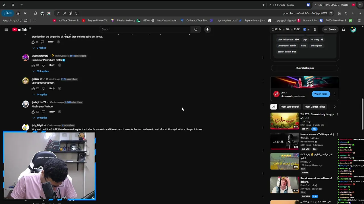Expand 44 replies under Rkun_YT
This screenshot has width=364, height=204.
(x=40, y=95)
